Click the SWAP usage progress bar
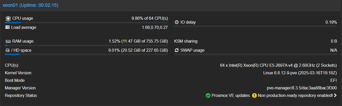This screenshot has width=342, height=106. 255,54
